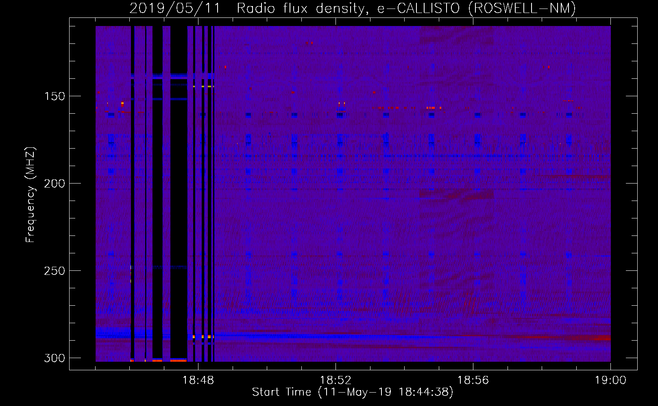Screen dimensions: 658x406
Task: Click the 18:48 time tick label
Action: pyautogui.click(x=198, y=380)
